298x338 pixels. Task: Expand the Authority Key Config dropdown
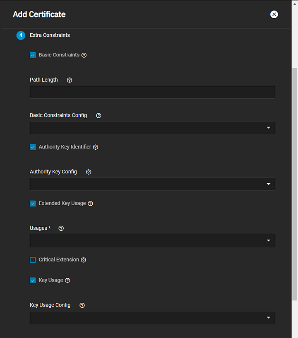152,184
